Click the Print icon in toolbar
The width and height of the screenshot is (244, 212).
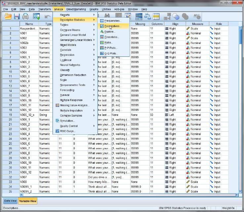pyautogui.click(x=25, y=16)
